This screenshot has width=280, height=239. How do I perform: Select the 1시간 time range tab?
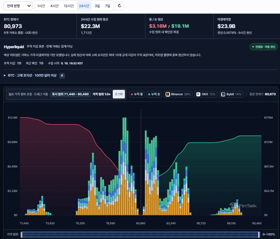pos(41,6)
